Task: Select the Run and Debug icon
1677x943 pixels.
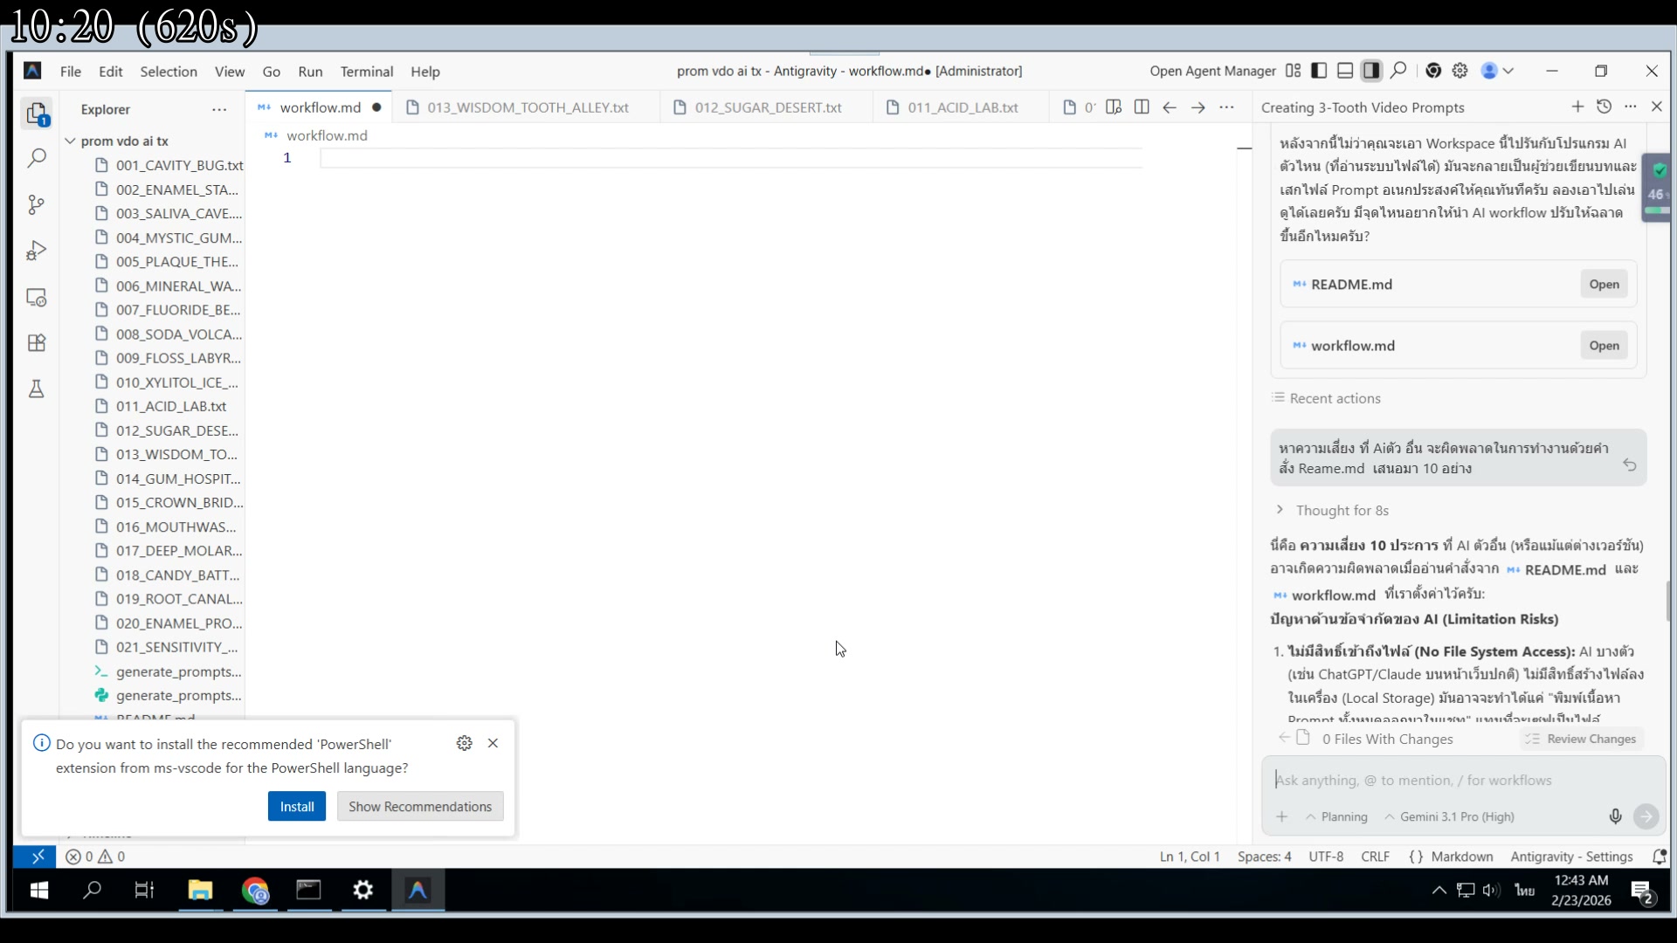Action: point(37,251)
